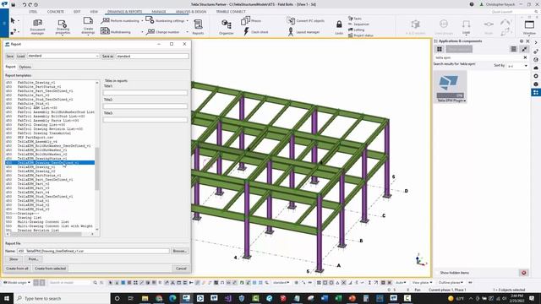This screenshot has width=541, height=304.
Task: Click the Windows taskbar search box
Action: tap(63, 298)
